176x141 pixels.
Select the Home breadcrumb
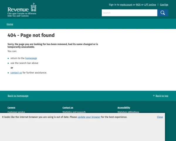coord(10,24)
